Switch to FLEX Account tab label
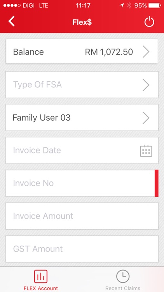Screen dimensions: 164x292 (x=41, y=288)
